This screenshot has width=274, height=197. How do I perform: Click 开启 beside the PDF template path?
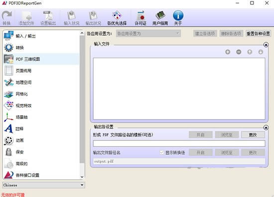pos(201,134)
